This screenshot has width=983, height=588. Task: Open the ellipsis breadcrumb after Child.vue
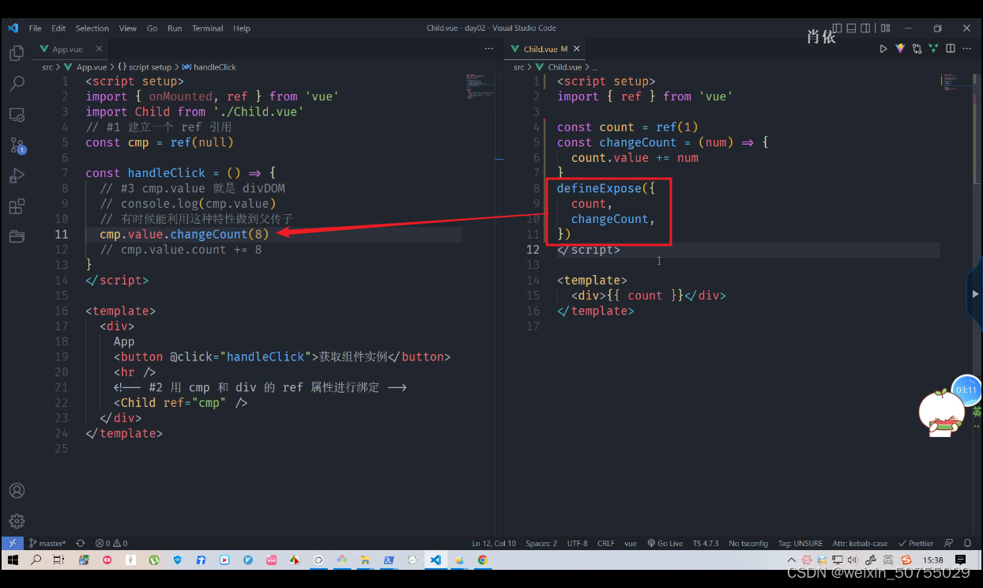(x=595, y=67)
